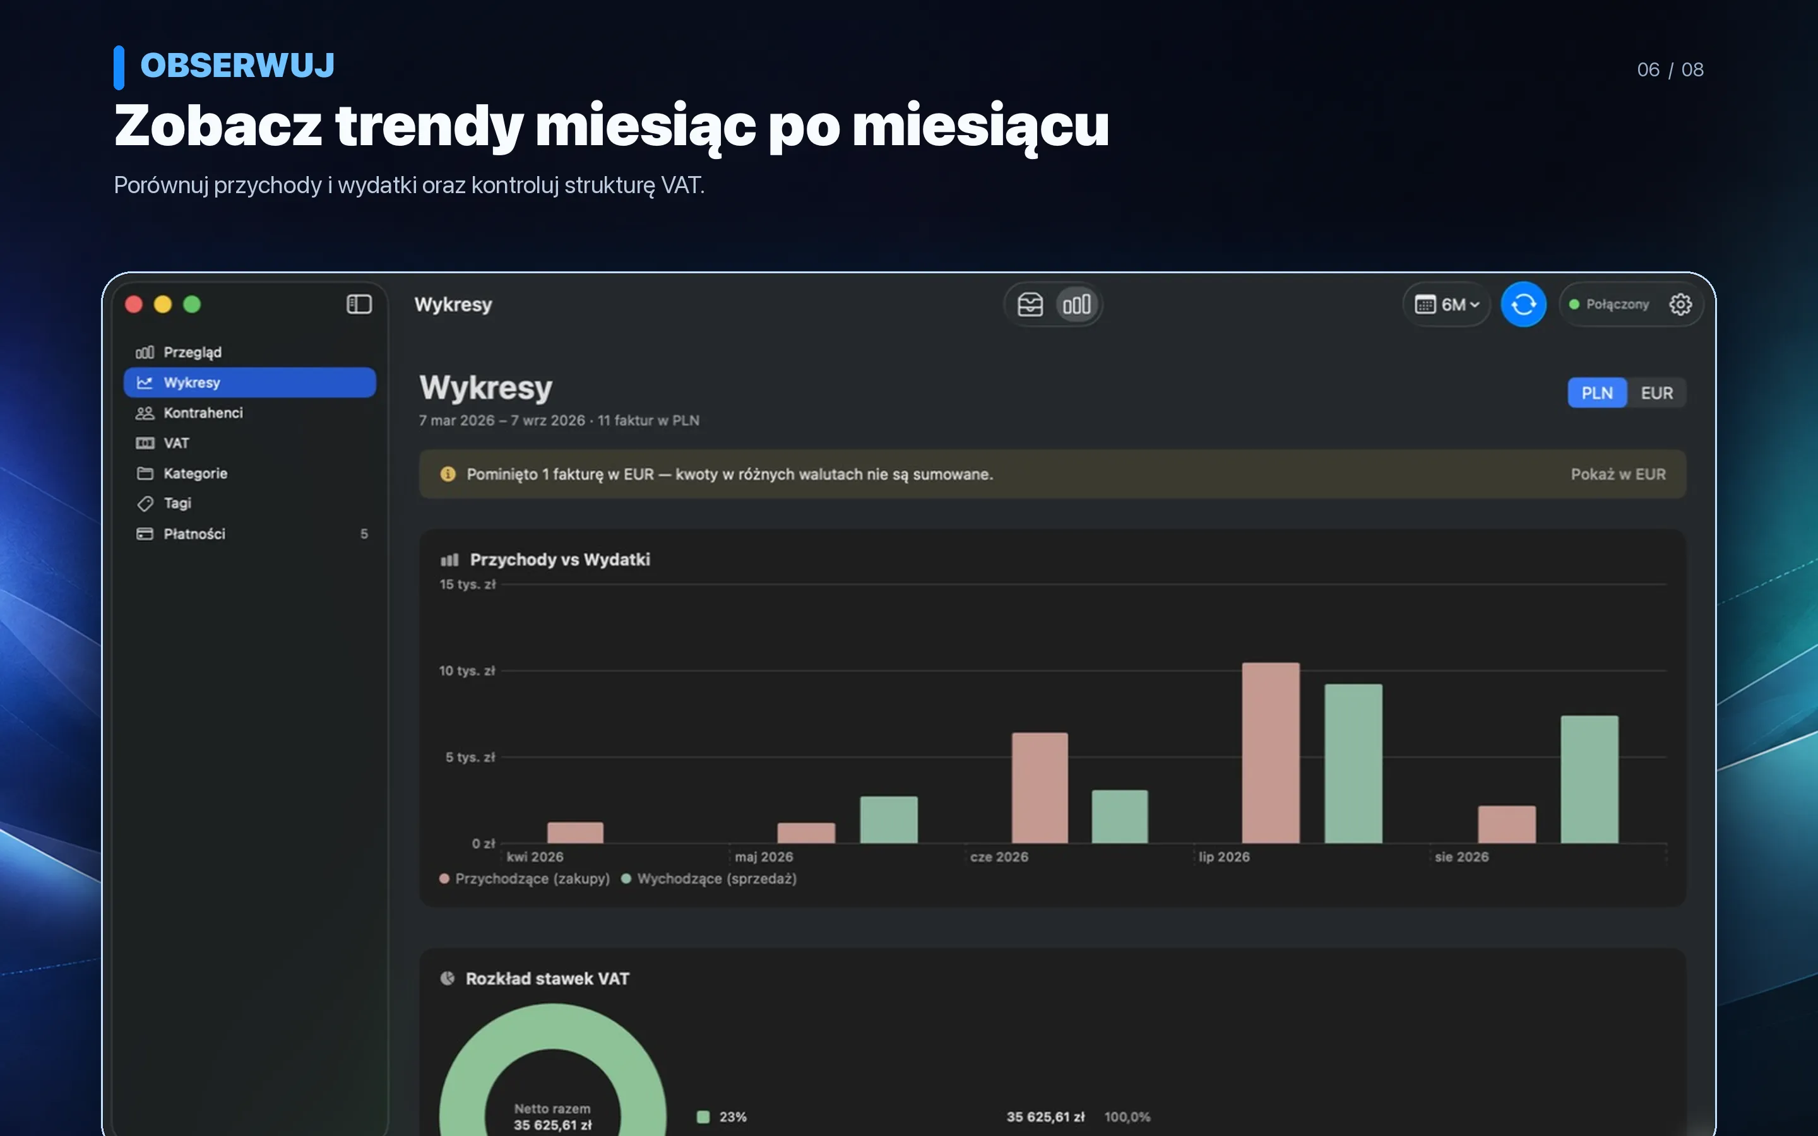Switch currency to EUR

click(x=1656, y=393)
